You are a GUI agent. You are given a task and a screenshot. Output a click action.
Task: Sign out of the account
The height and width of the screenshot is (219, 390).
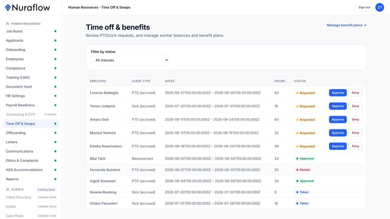(x=364, y=7)
